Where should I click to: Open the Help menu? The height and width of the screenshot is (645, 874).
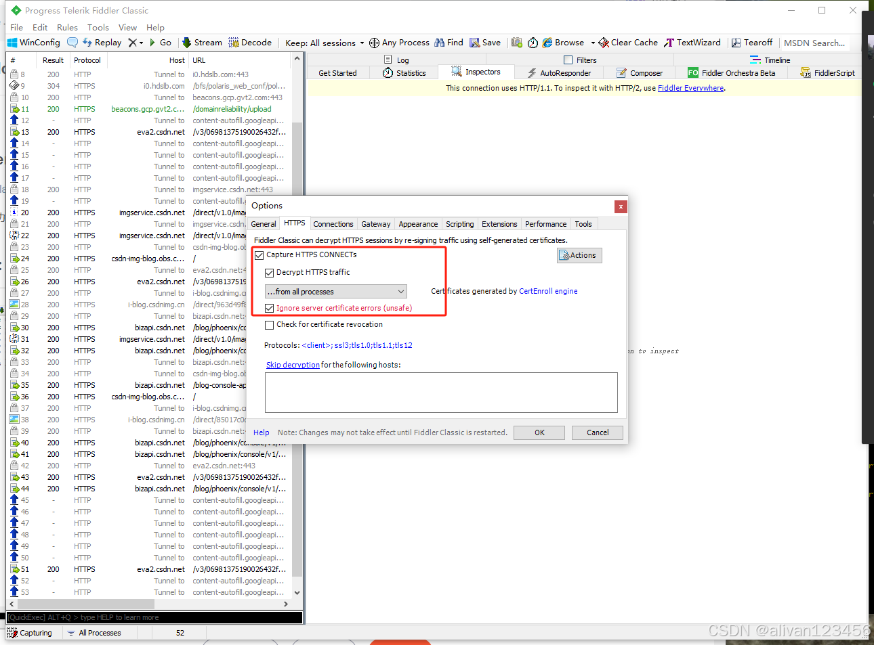click(x=155, y=28)
